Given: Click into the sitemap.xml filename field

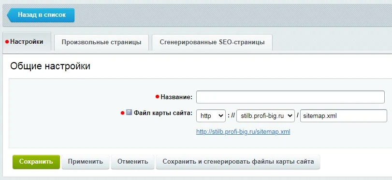Looking at the screenshot, I should [x=344, y=116].
